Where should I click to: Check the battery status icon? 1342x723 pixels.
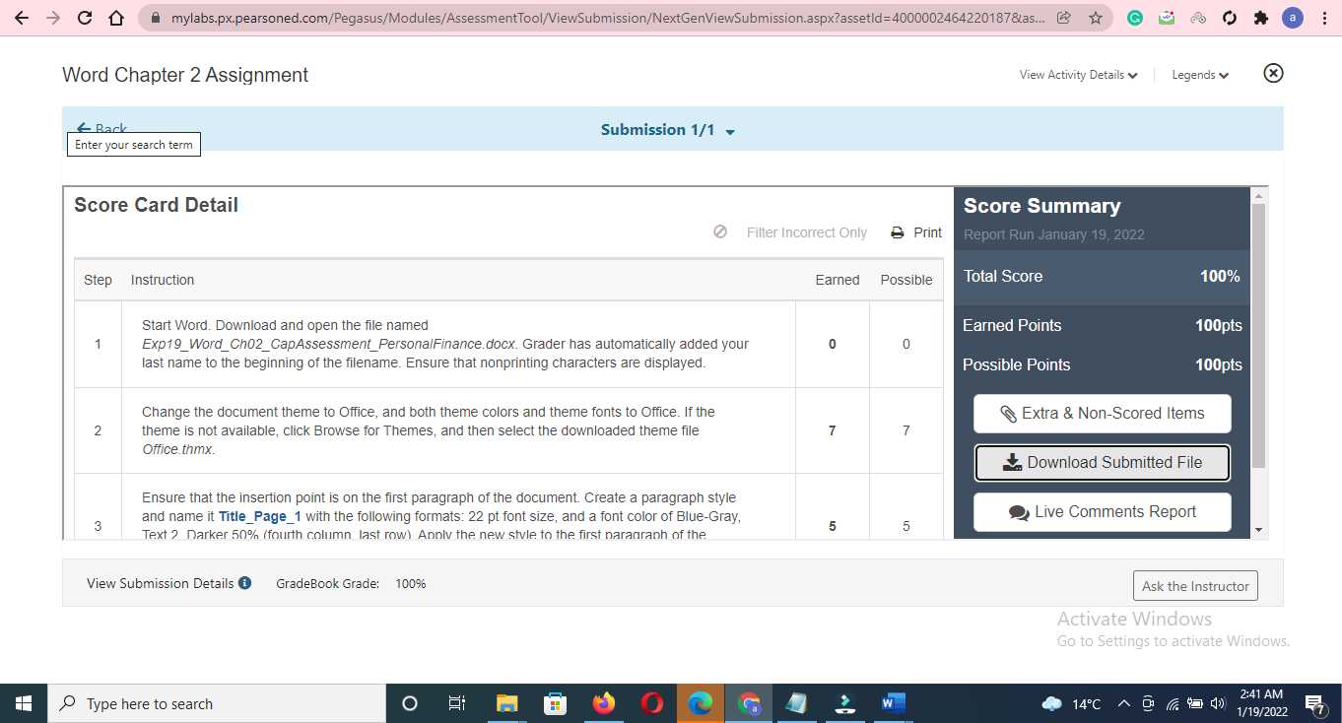coord(1195,703)
